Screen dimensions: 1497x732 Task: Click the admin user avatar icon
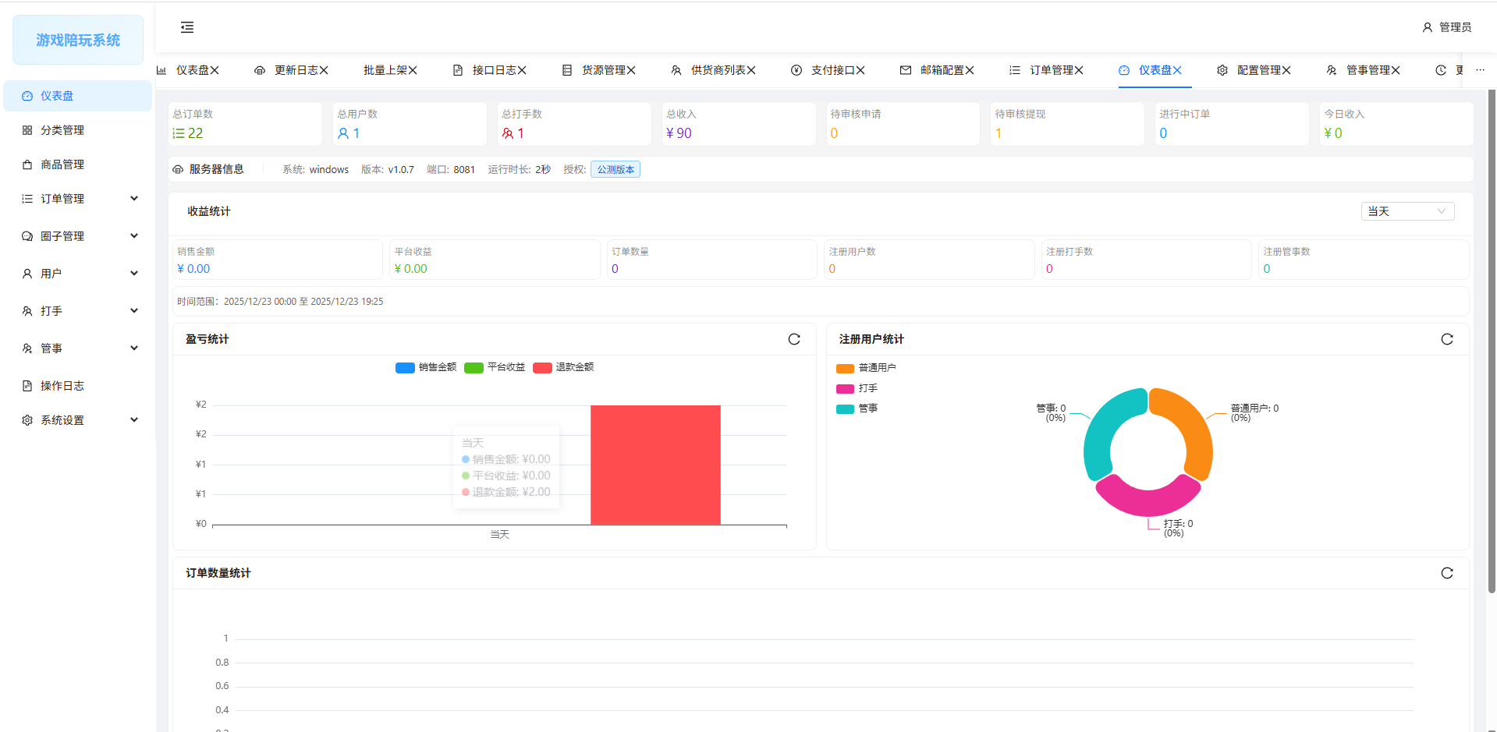(1428, 27)
